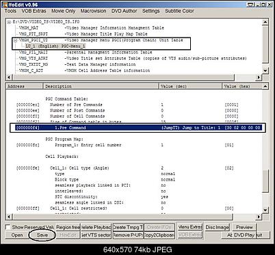Click the up arrow of details pane scrollbar
Image resolution: width=275 pixels, height=255 pixels.
click(265, 86)
